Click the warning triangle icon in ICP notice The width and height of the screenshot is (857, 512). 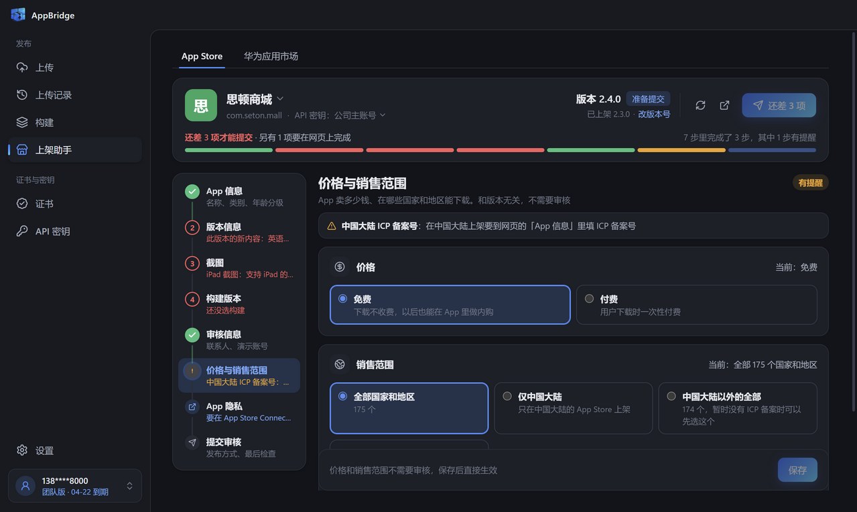pyautogui.click(x=331, y=226)
